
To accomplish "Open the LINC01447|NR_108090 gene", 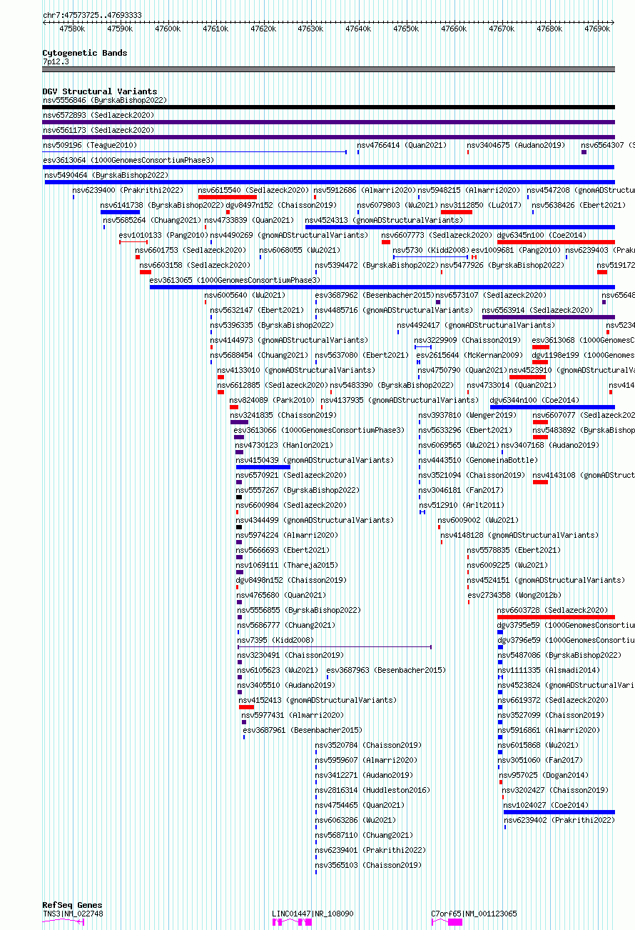I will click(313, 914).
